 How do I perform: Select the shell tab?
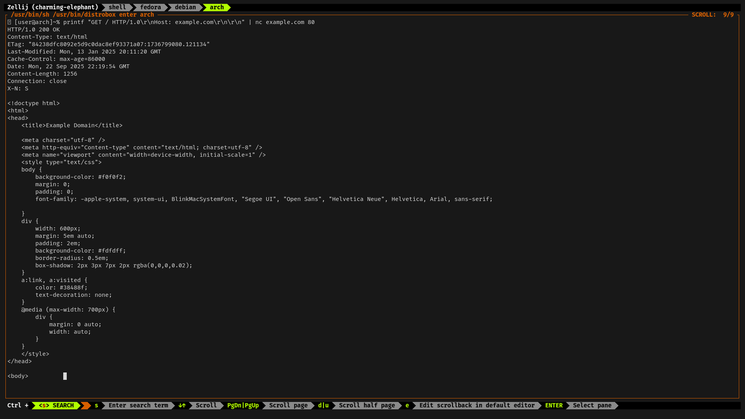coord(117,7)
